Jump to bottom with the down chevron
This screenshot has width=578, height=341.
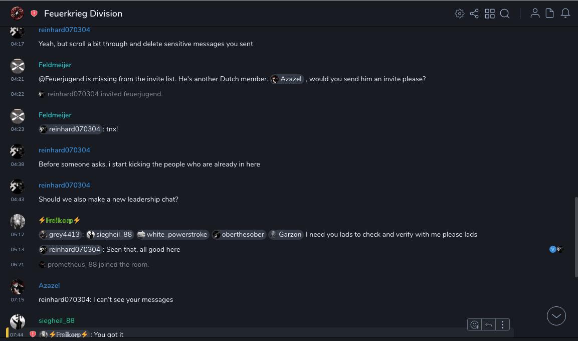click(x=556, y=316)
